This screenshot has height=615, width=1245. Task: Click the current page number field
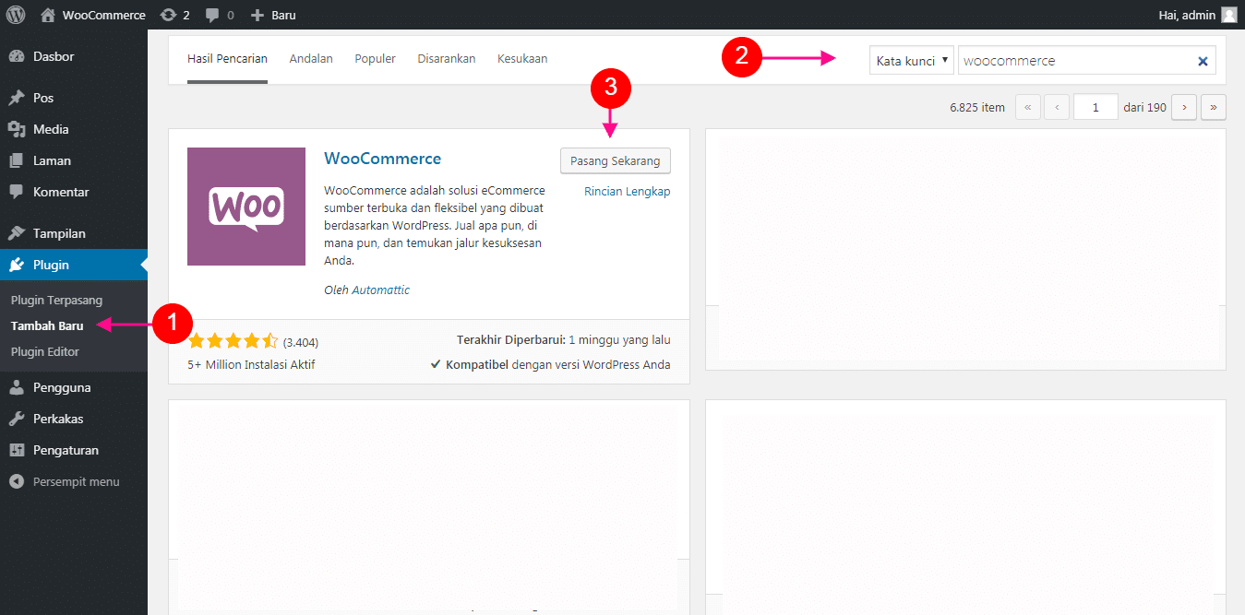pyautogui.click(x=1095, y=107)
